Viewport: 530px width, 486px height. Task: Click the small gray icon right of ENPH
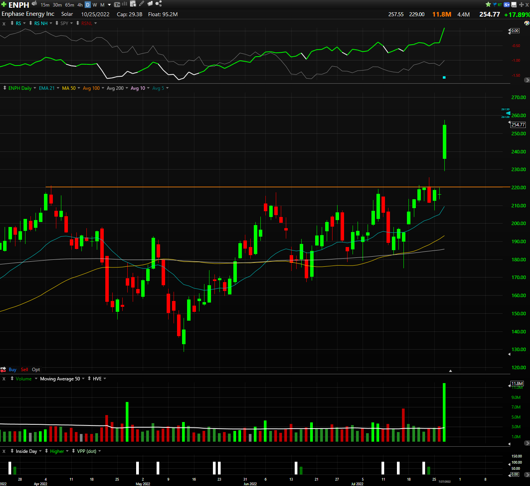[34, 3]
